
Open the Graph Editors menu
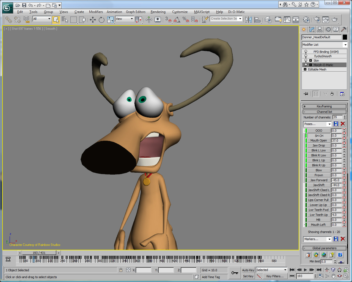coord(136,12)
